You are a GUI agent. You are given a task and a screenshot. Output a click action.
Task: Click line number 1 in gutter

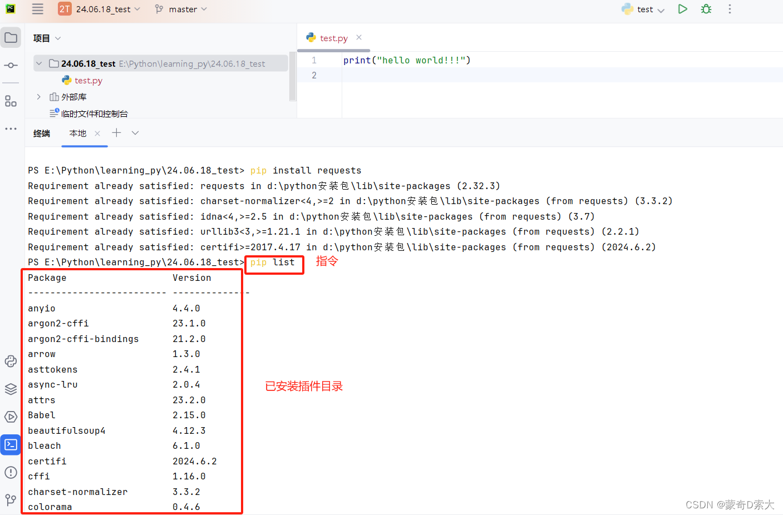314,60
